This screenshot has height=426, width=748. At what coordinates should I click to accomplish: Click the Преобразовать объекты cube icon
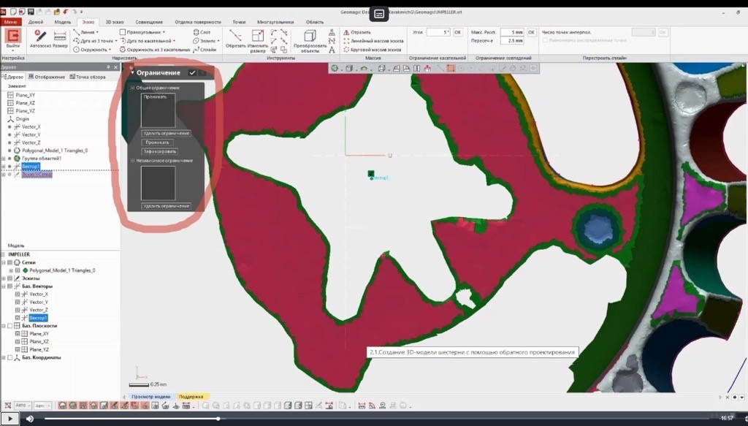click(310, 36)
